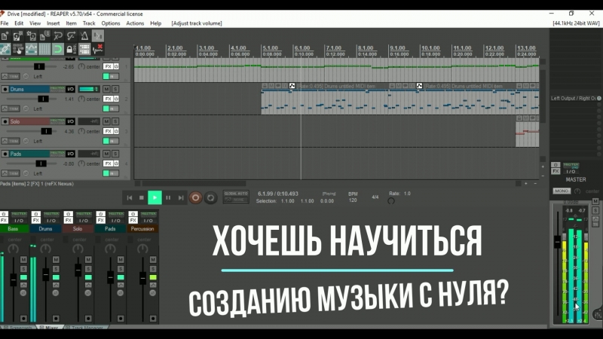
Task: Open the Drums track I/O routing
Action: pos(70,89)
